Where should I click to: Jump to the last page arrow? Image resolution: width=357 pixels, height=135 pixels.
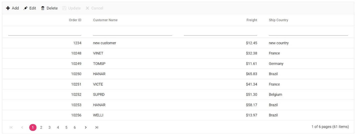pyautogui.click(x=97, y=128)
